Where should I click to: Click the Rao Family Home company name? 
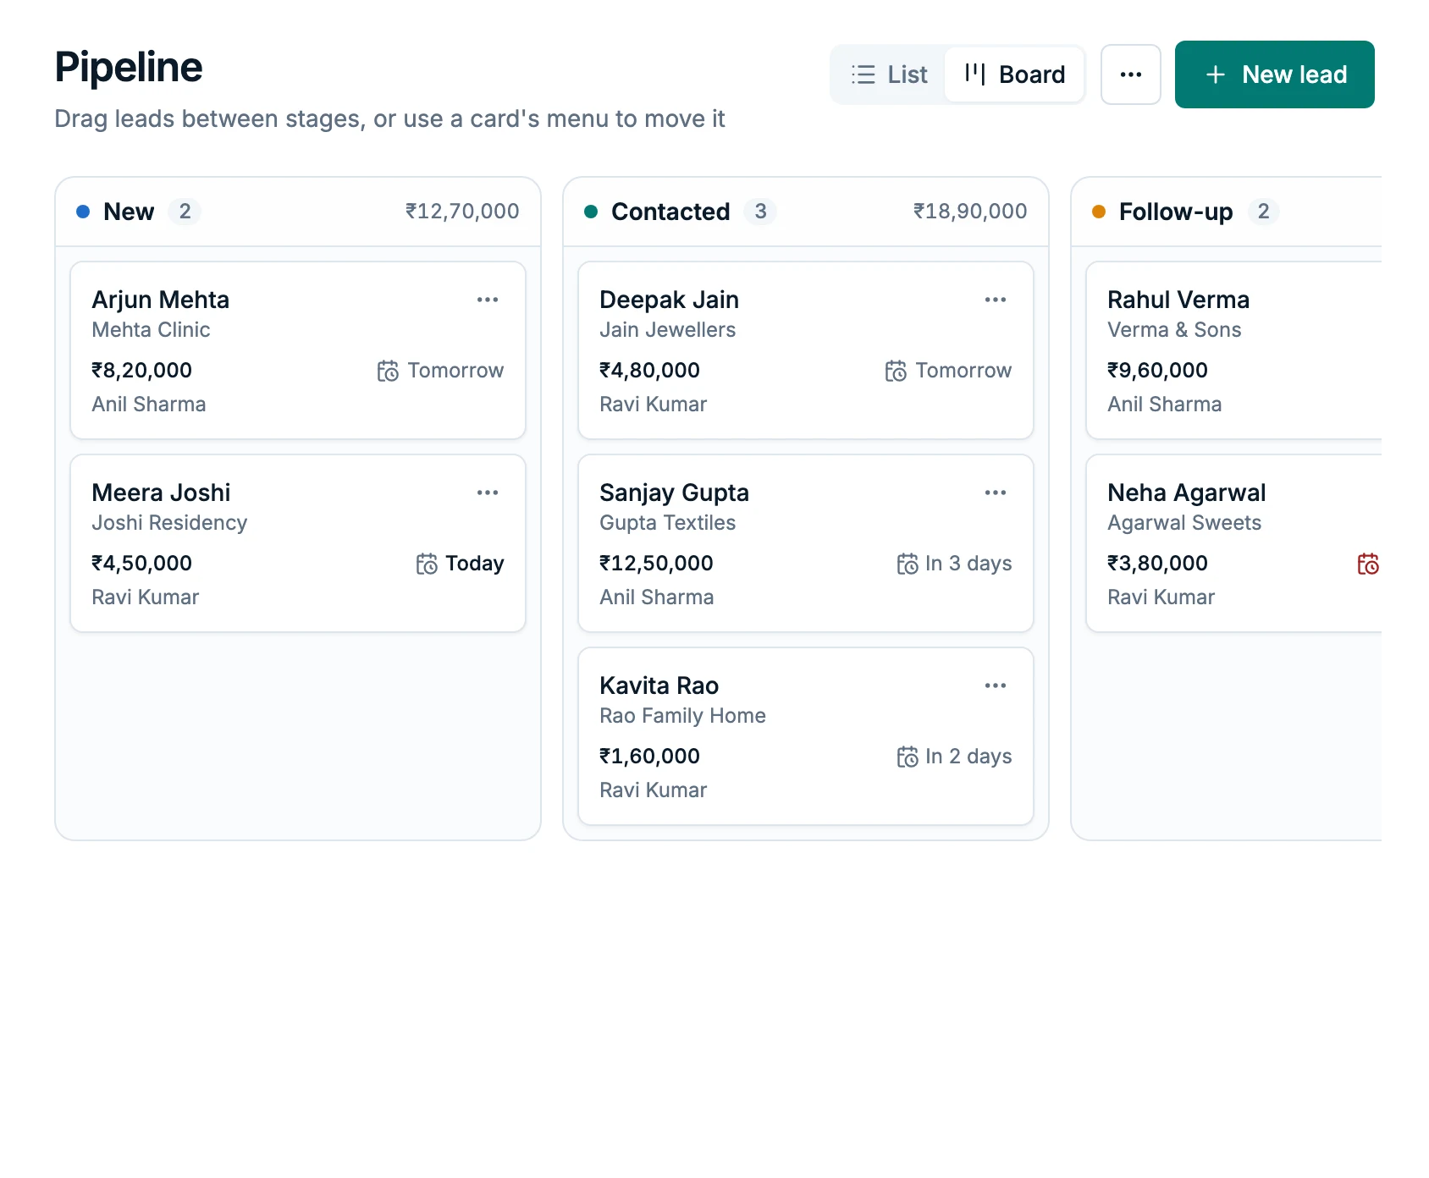pyautogui.click(x=682, y=716)
